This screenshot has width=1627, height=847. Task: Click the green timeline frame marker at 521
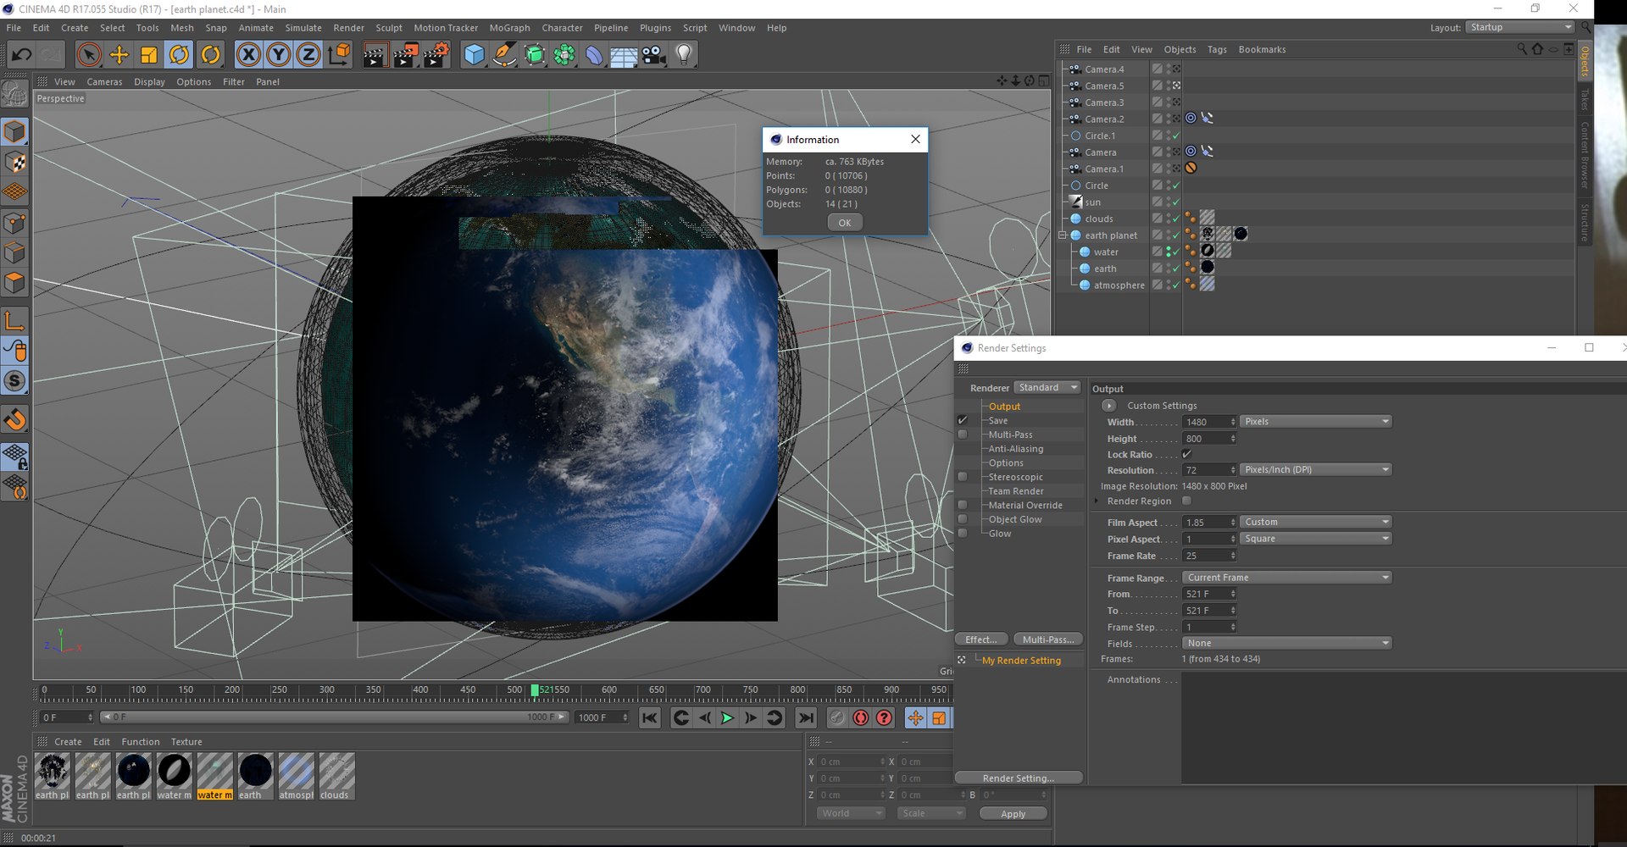coord(535,690)
